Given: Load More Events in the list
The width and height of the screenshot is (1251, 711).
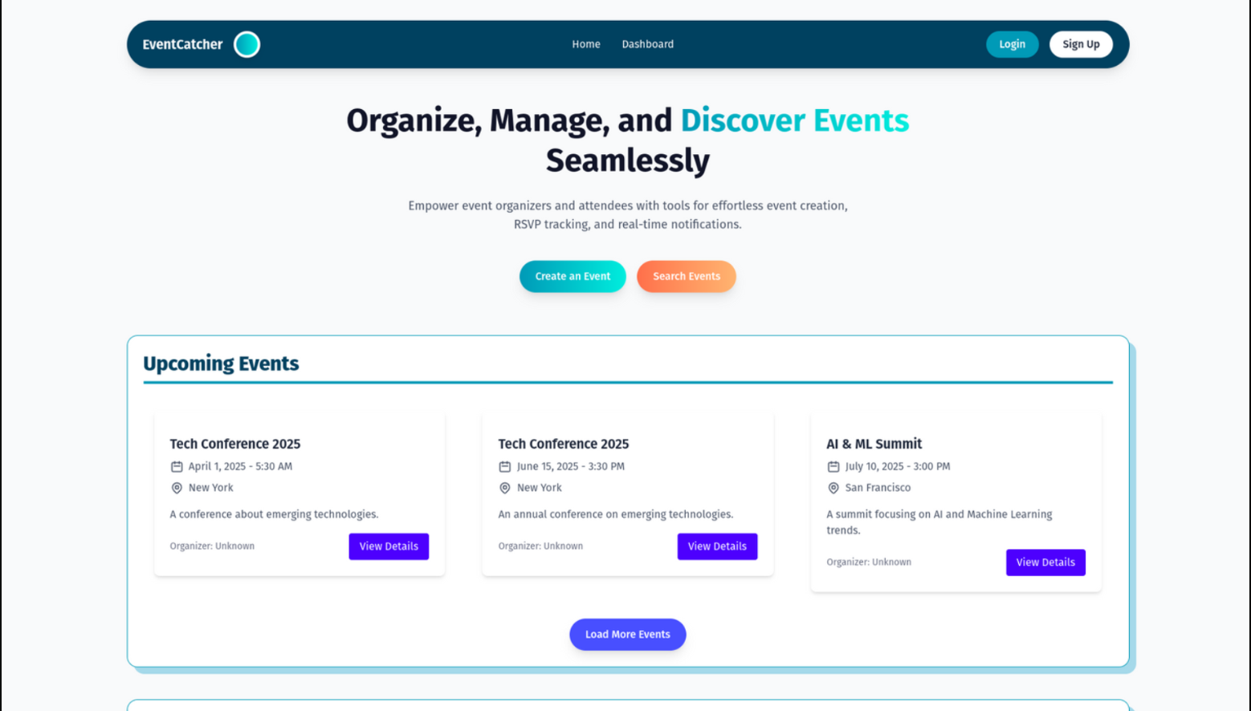Looking at the screenshot, I should pyautogui.click(x=627, y=634).
